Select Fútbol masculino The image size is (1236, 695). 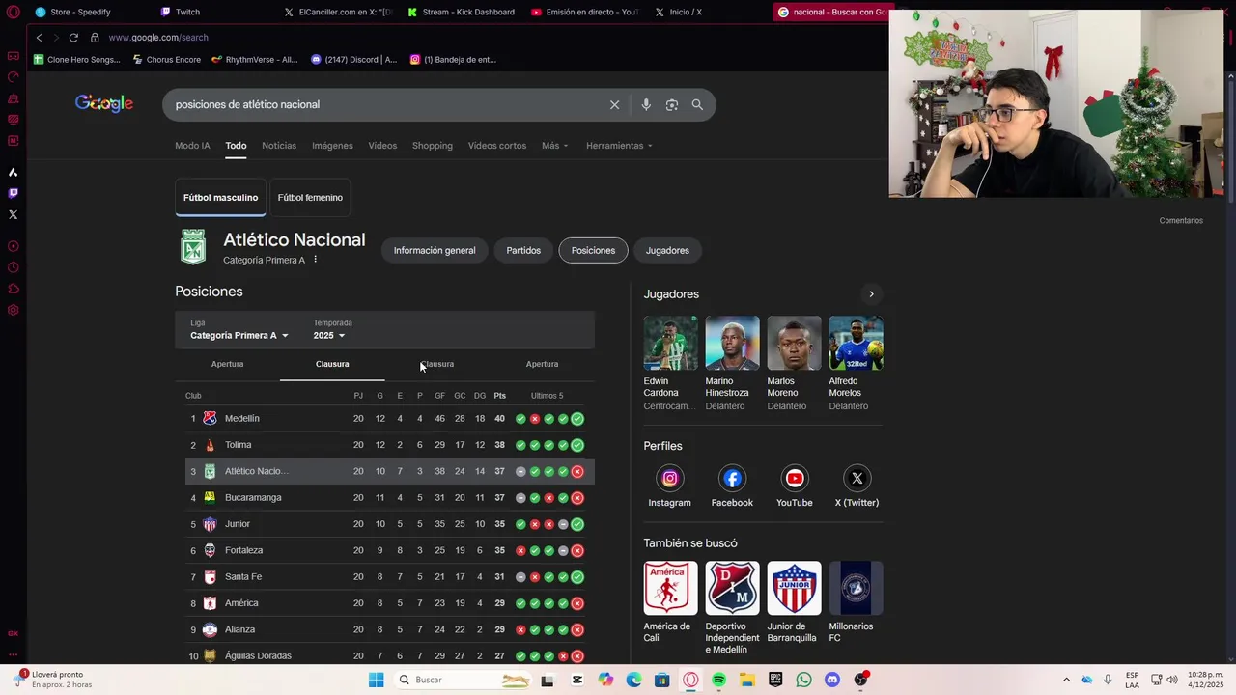tap(221, 198)
